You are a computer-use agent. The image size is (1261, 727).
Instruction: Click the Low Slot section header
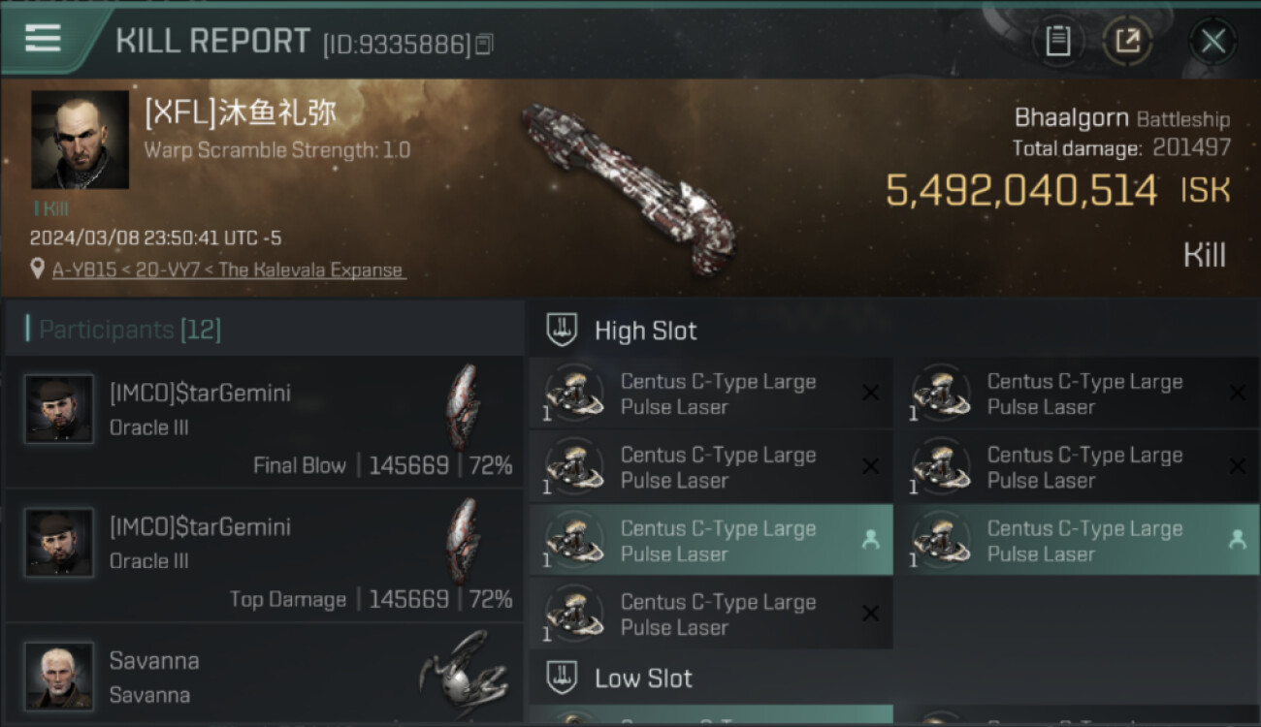[643, 678]
